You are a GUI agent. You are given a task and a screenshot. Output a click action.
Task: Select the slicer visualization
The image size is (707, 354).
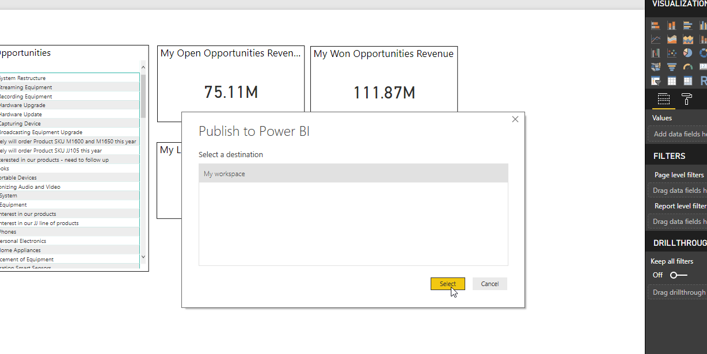point(656,81)
